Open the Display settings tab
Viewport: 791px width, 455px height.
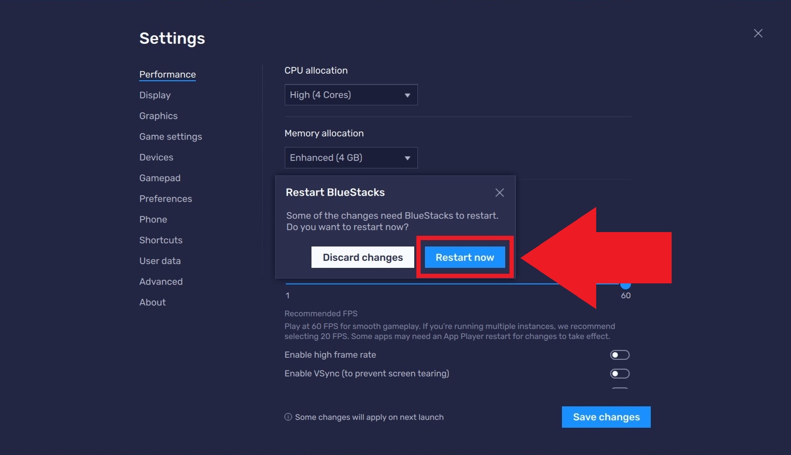(x=155, y=95)
